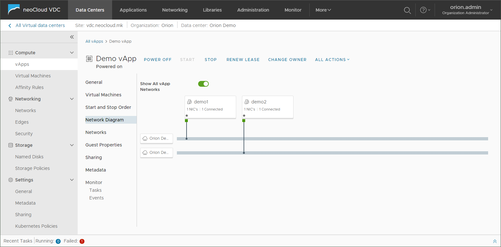The height and width of the screenshot is (247, 501).
Task: Open Storage Policies in sidebar
Action: (x=33, y=168)
